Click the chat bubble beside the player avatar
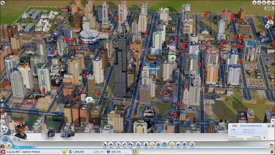The image size is (275, 155). pos(267,26)
